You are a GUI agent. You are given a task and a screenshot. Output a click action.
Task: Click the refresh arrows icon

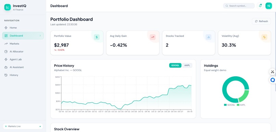click(256, 21)
